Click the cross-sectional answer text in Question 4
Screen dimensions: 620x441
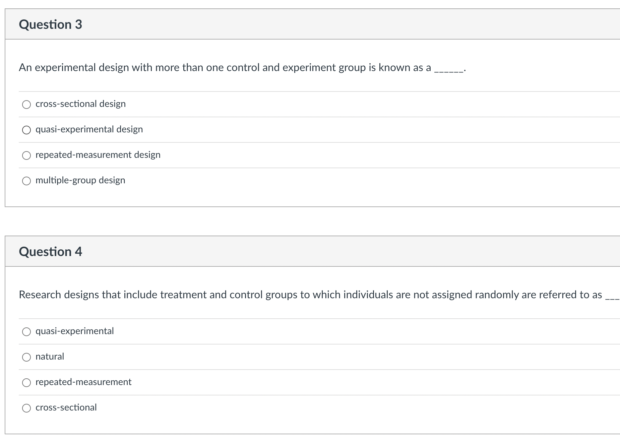(66, 407)
